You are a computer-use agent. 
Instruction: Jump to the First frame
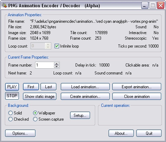coord(31,87)
